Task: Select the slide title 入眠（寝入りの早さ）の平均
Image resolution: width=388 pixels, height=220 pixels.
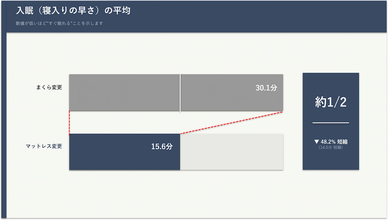Action: [x=73, y=11]
